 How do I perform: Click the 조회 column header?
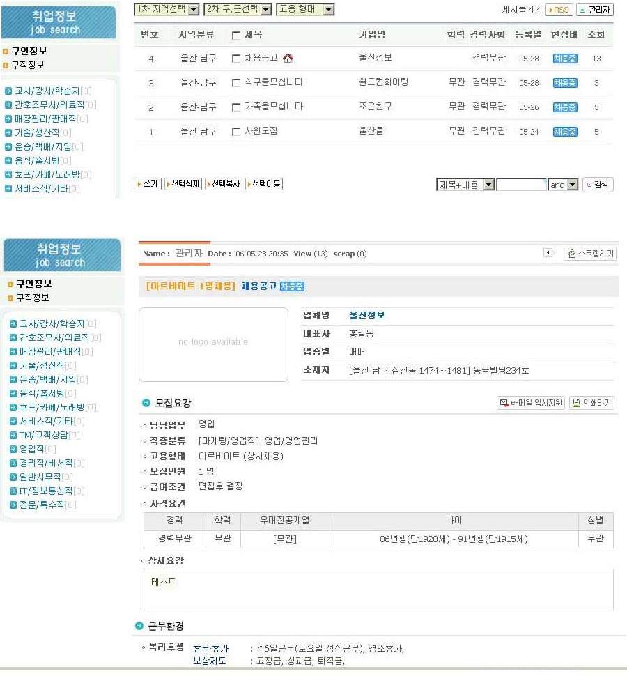[596, 34]
